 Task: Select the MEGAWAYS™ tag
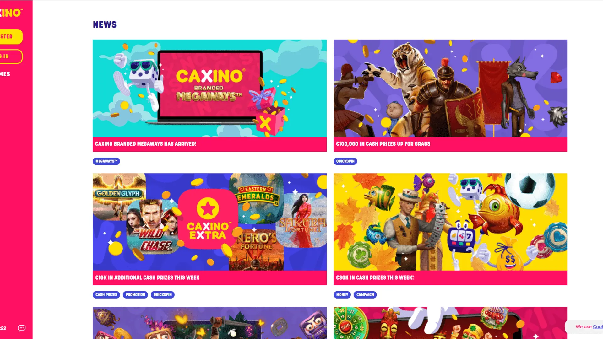pyautogui.click(x=106, y=161)
